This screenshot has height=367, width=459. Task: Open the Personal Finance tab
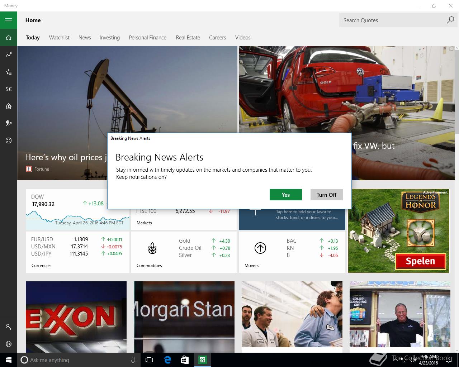click(148, 38)
